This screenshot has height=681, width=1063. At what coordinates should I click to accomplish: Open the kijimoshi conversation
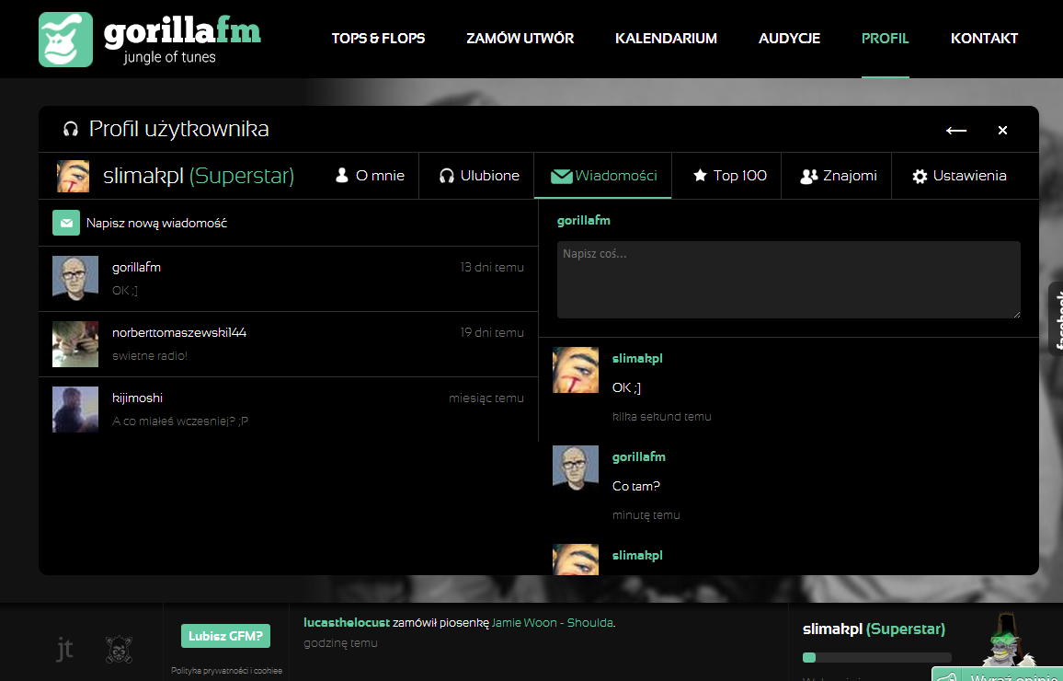point(288,410)
